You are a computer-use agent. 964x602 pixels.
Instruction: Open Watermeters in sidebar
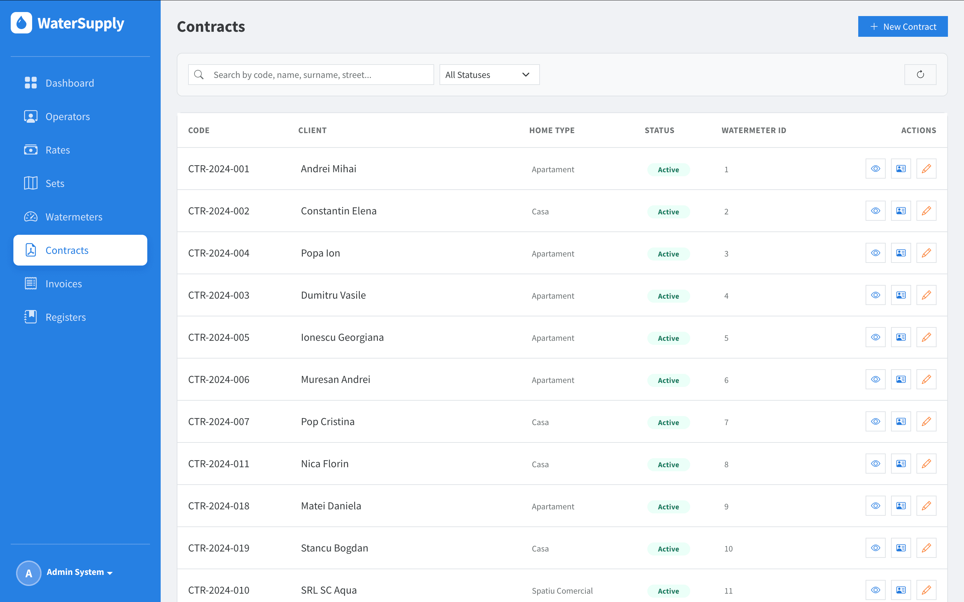click(80, 217)
